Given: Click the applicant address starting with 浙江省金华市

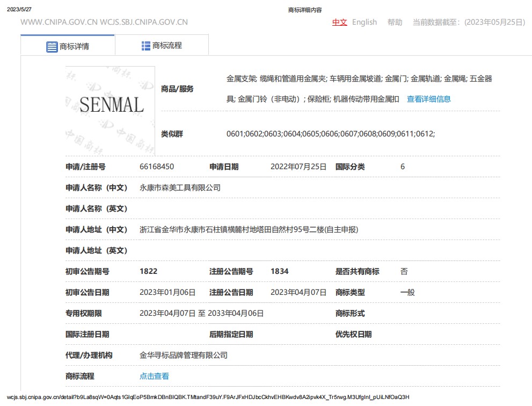Looking at the screenshot, I should tap(249, 230).
